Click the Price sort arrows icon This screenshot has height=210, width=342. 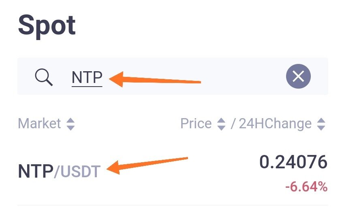coord(221,124)
